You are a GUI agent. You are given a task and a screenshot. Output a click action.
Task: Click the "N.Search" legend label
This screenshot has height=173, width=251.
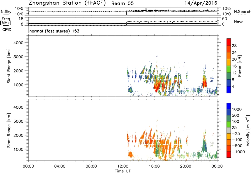click(x=242, y=12)
